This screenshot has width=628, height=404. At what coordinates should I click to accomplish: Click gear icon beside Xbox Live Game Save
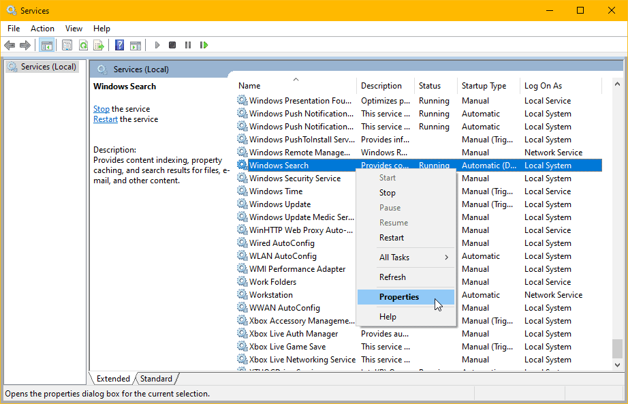pos(242,346)
